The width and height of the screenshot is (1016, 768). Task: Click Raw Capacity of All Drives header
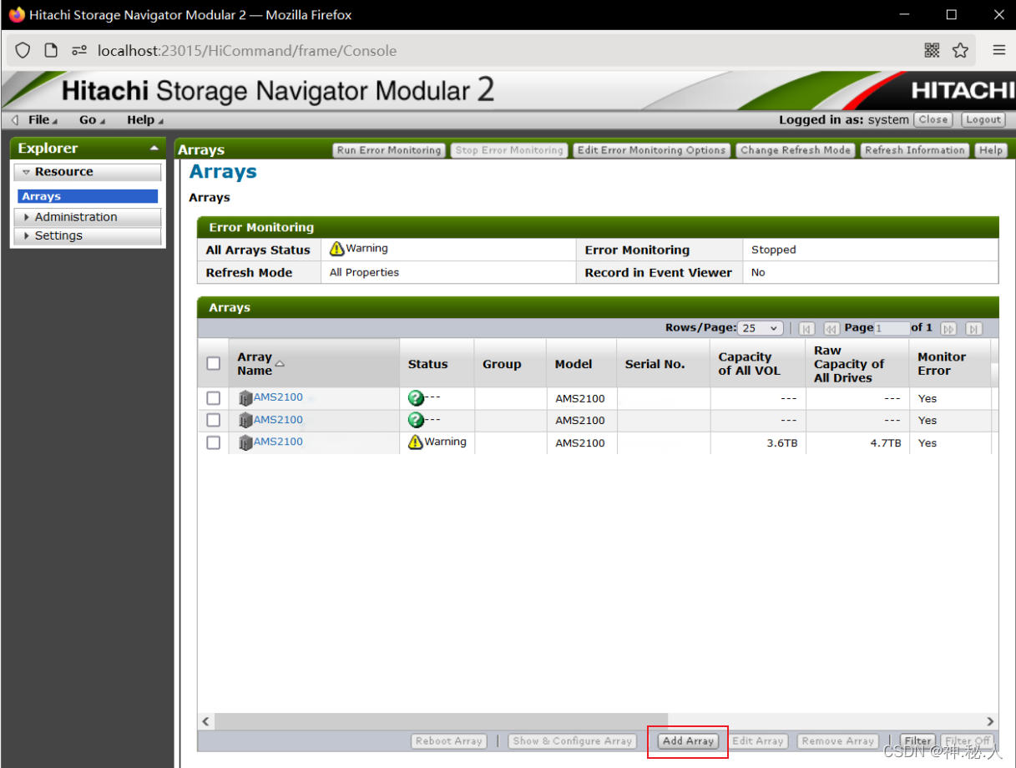click(x=857, y=364)
